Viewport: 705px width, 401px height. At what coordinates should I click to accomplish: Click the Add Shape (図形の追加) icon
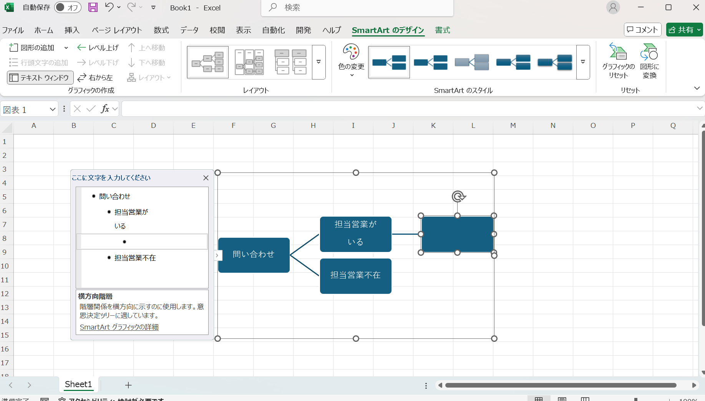coord(14,48)
